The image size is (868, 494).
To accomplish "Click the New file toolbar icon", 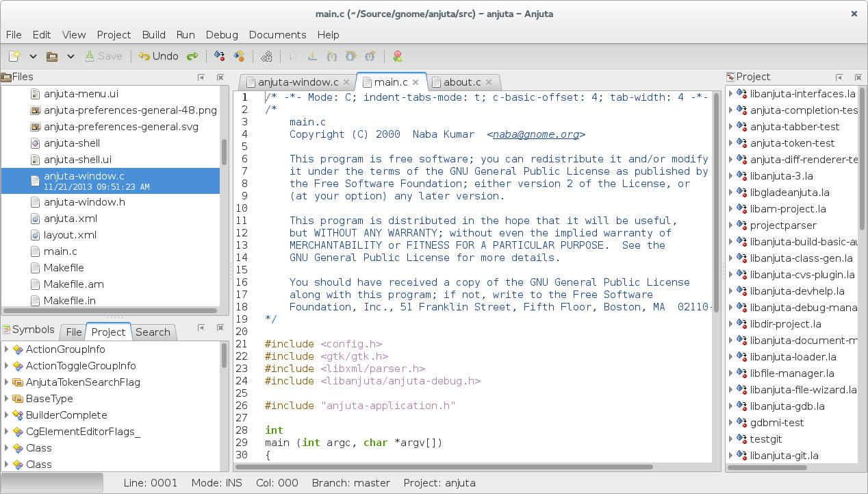I will click(14, 56).
